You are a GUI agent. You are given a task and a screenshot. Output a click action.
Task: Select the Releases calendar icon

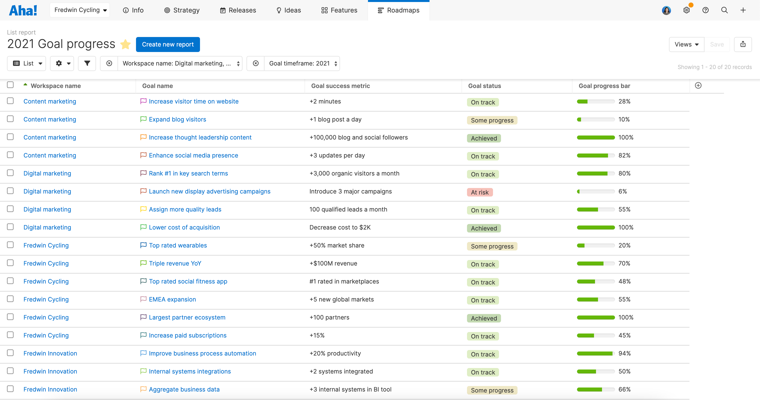223,10
